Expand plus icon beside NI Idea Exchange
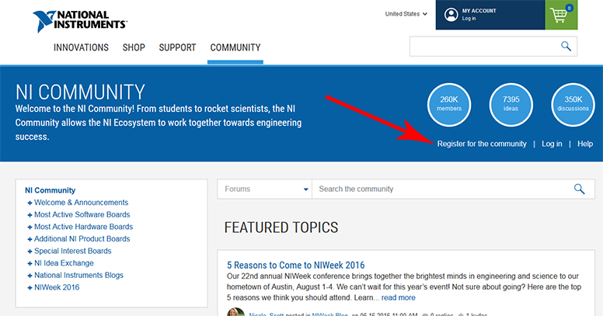 pos(30,264)
